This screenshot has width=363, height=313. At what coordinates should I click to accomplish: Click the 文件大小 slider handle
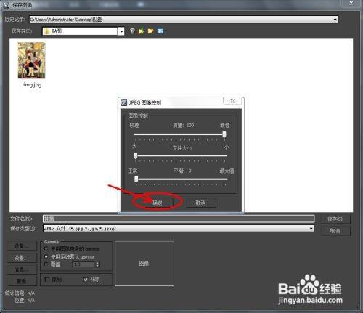pos(136,155)
